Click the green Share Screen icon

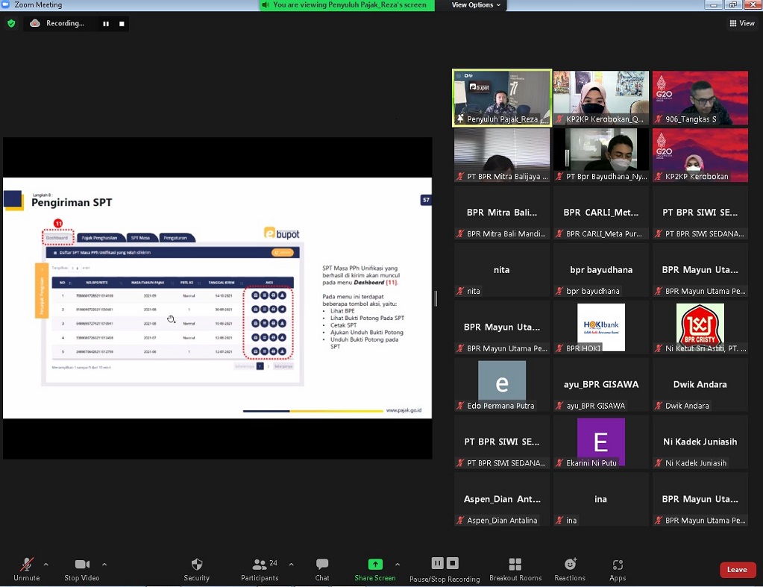pos(375,565)
